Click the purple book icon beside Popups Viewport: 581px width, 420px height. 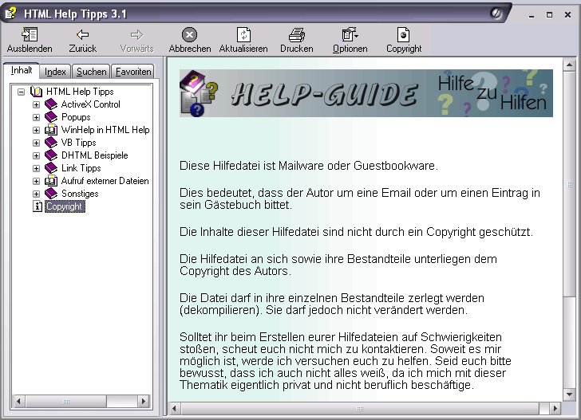pos(51,117)
